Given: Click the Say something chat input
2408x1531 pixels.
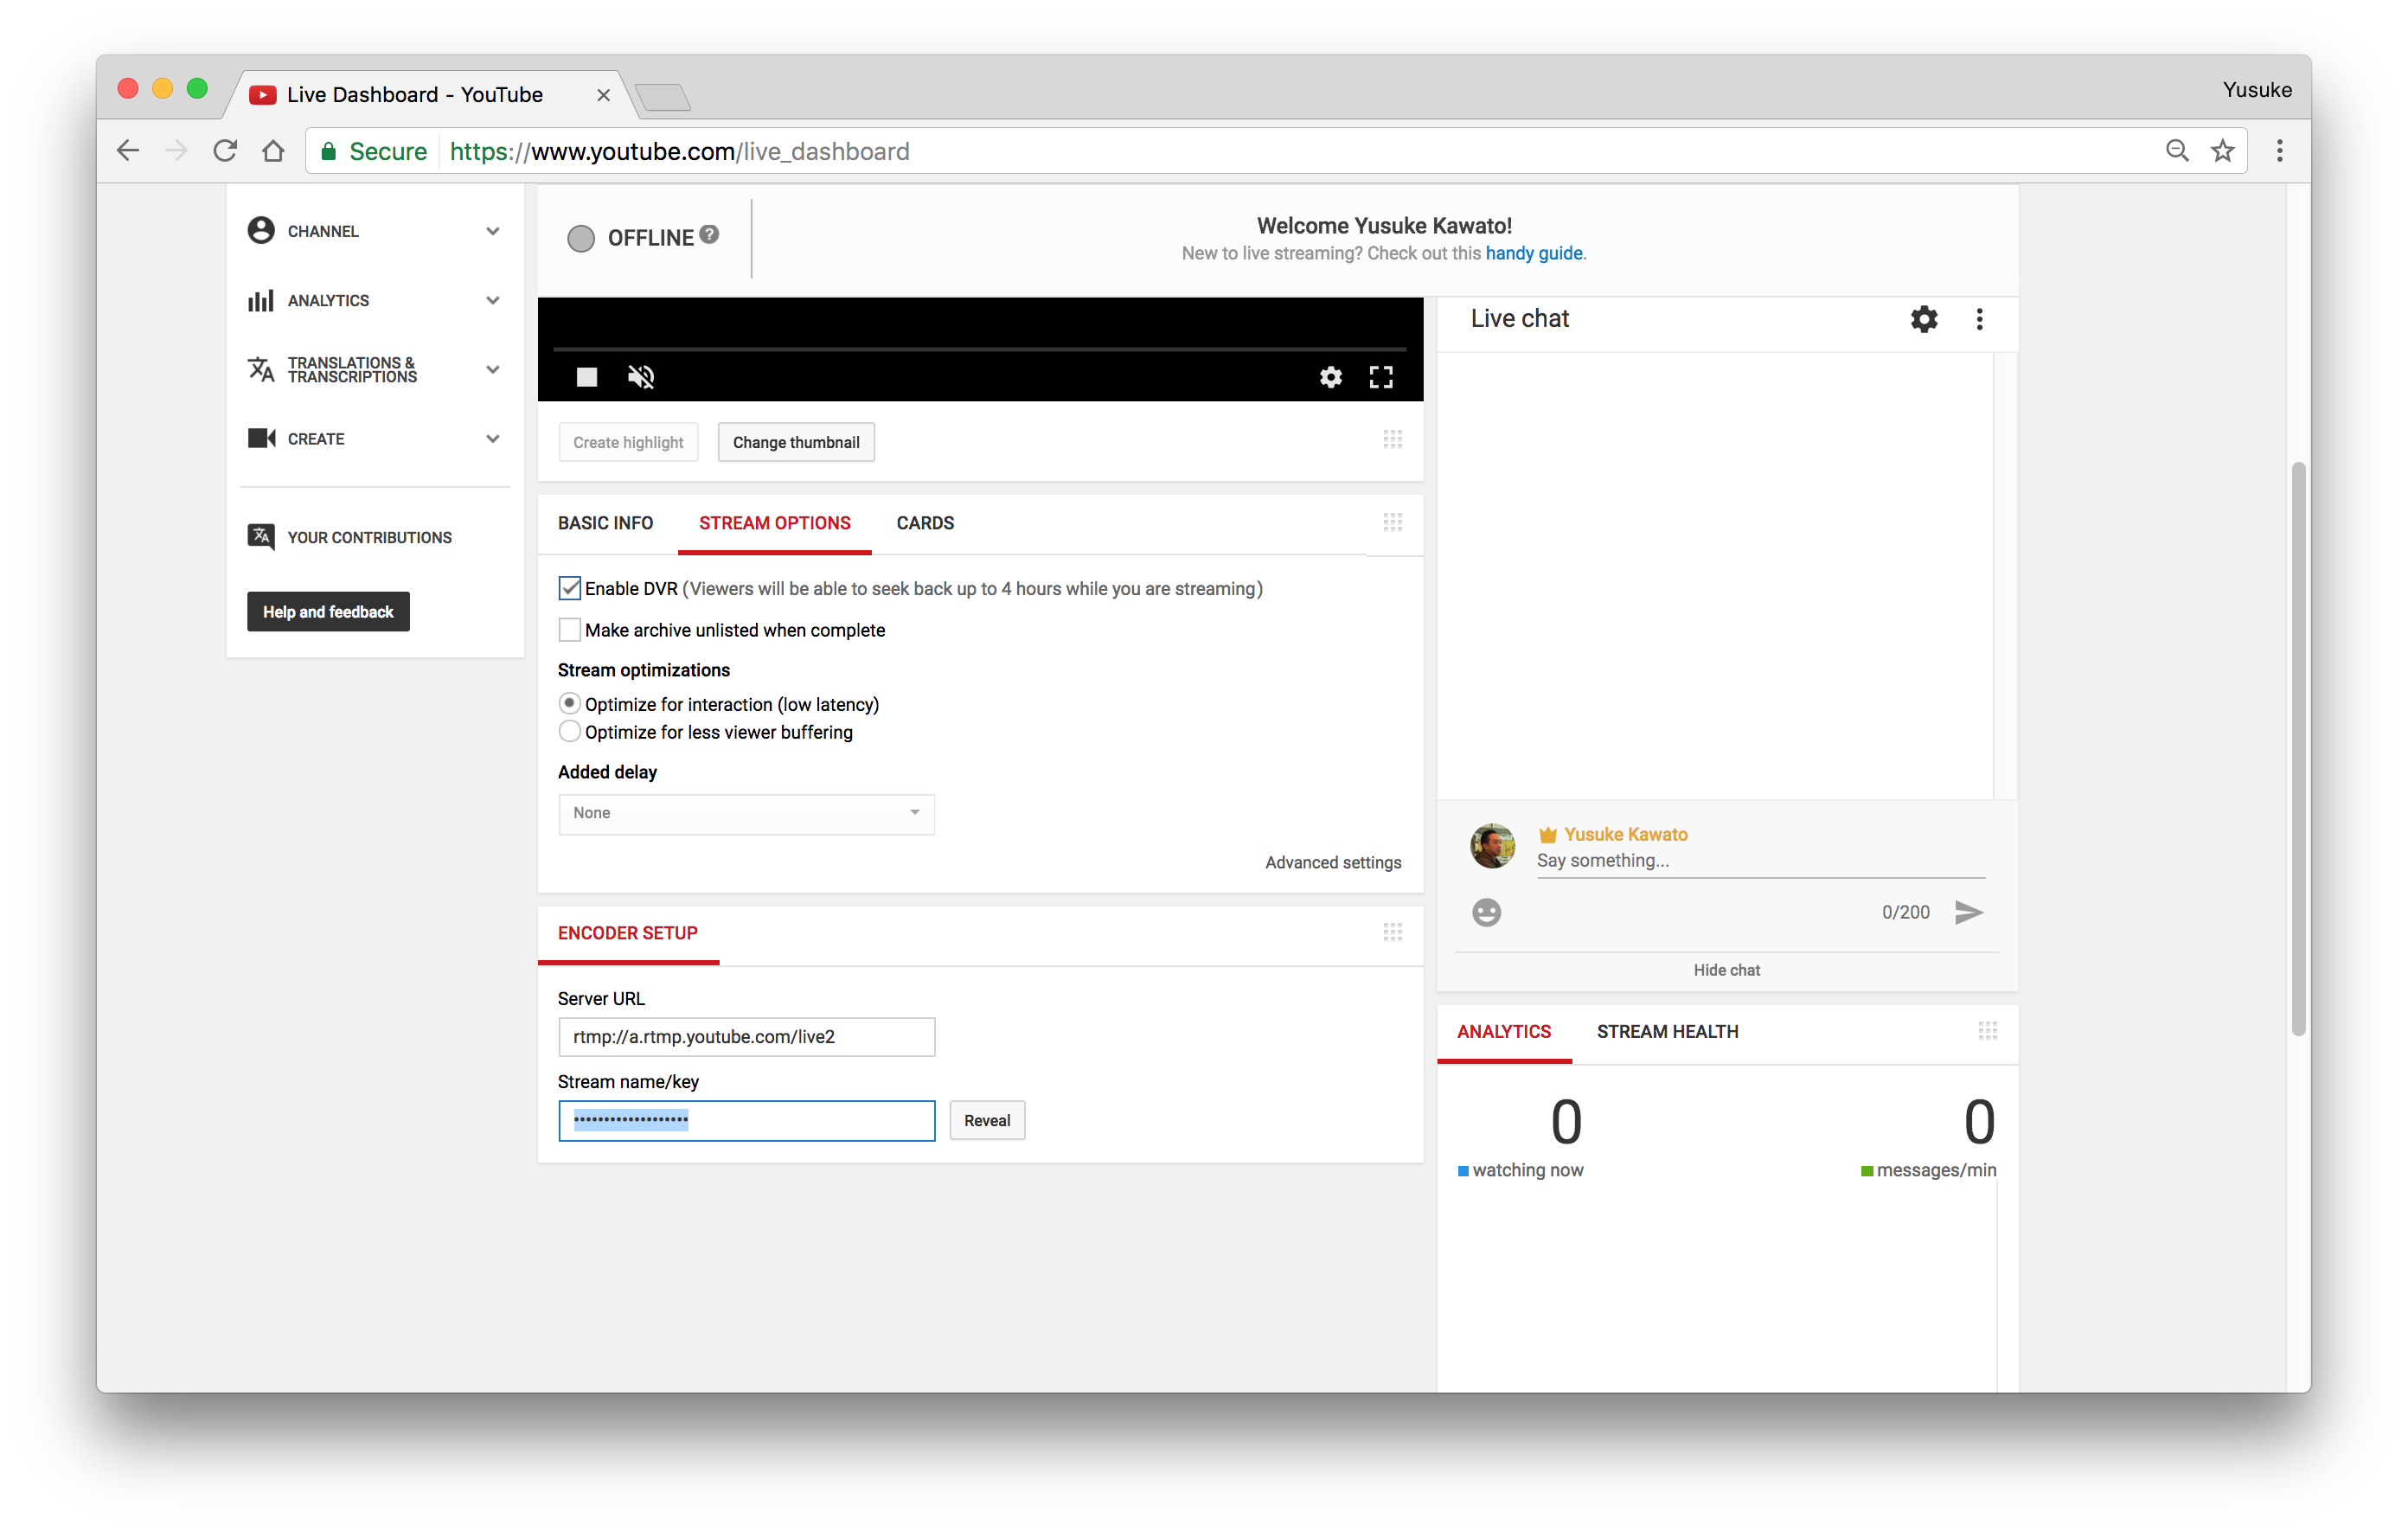Looking at the screenshot, I should [1760, 861].
